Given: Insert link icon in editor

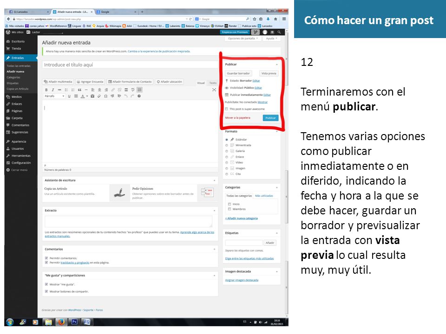Looking at the screenshot, I should pos(113,90).
